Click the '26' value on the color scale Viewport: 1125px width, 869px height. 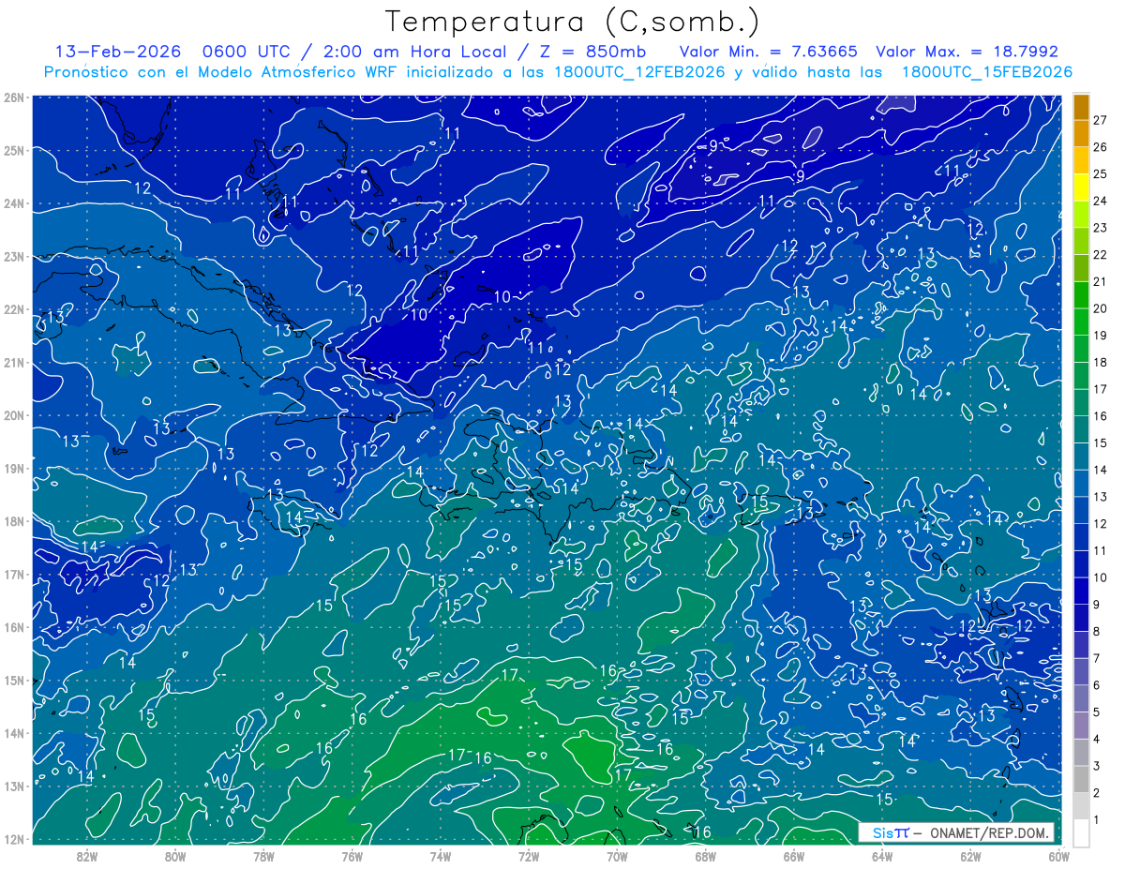pyautogui.click(x=1101, y=147)
